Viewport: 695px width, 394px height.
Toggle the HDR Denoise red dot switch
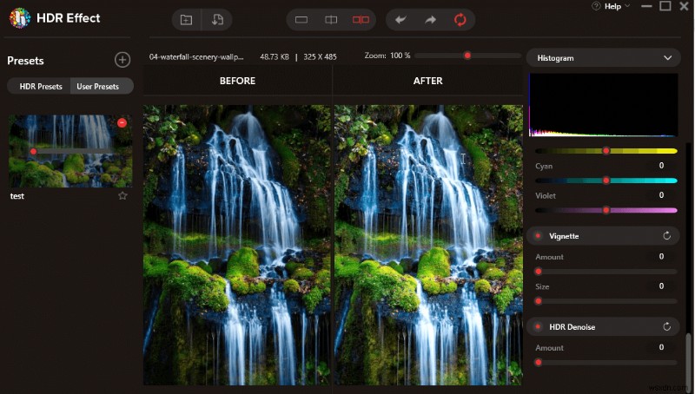pyautogui.click(x=538, y=326)
